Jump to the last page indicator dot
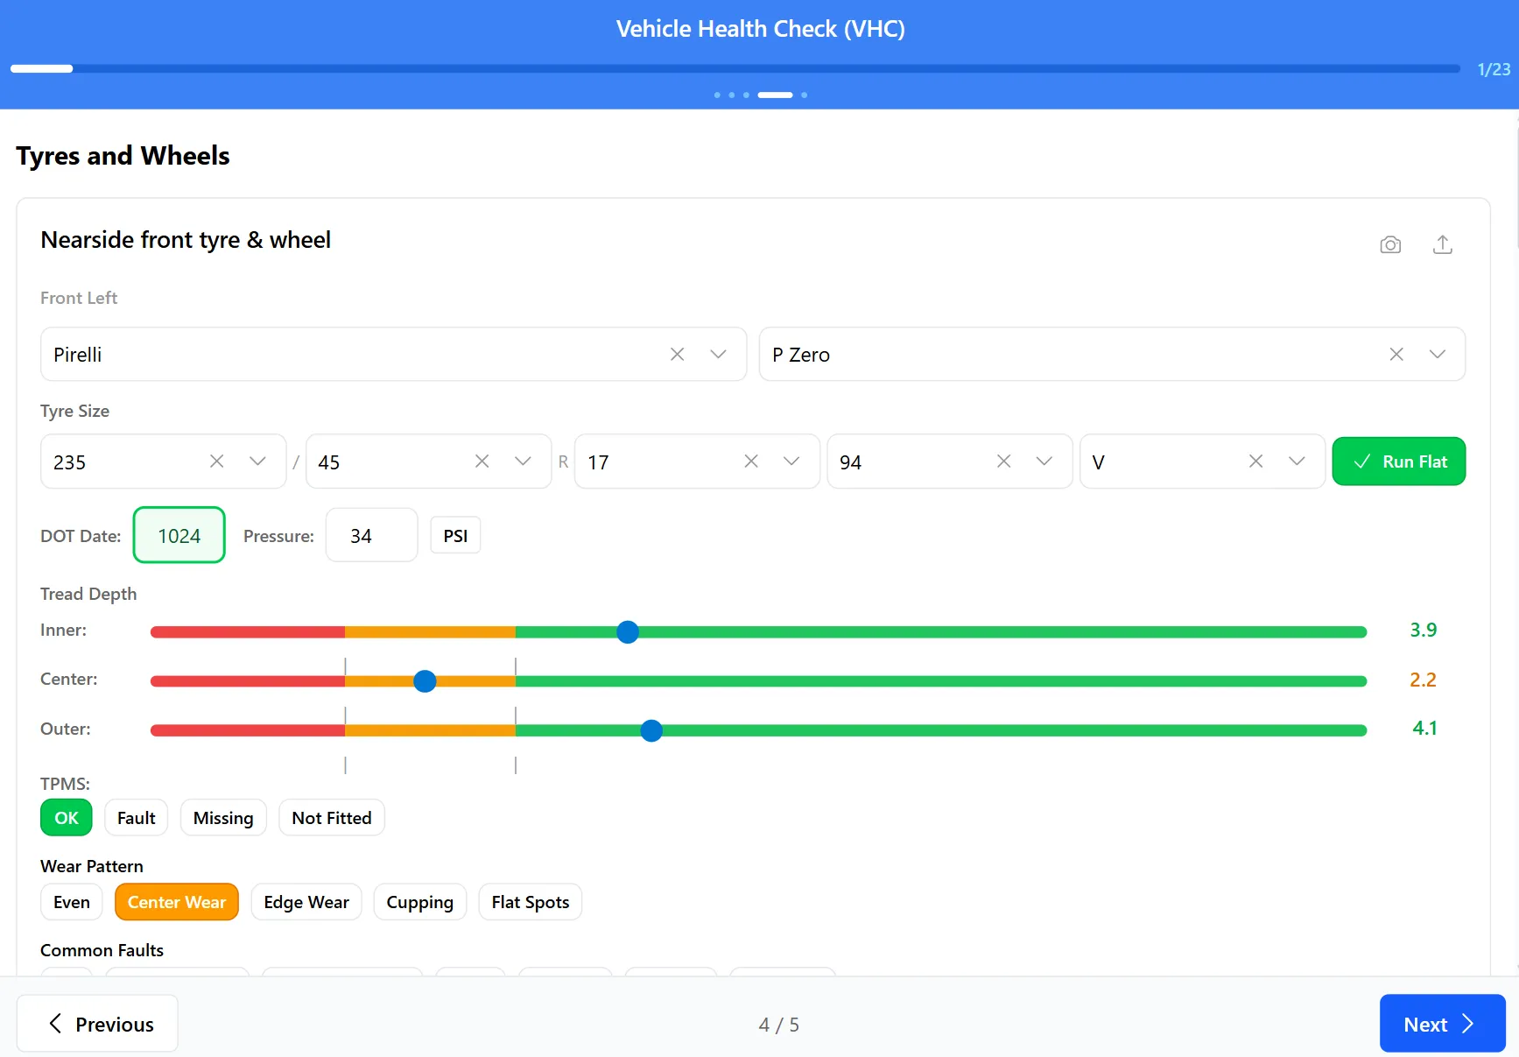 (x=804, y=95)
